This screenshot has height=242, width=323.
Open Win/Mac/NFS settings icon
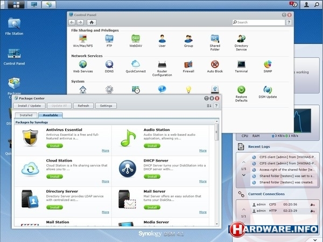[83, 41]
